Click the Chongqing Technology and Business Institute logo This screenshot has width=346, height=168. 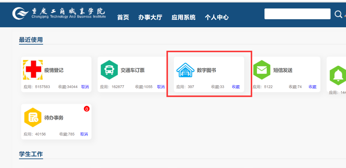tap(59, 13)
